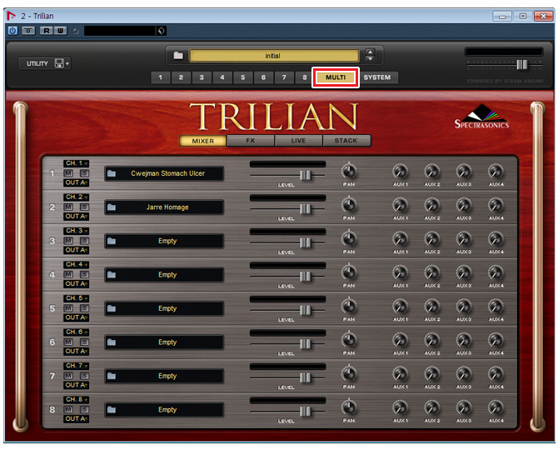
Task: Open the MULTI page
Action: [336, 77]
